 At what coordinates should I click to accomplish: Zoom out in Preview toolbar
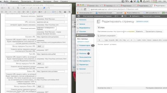pyautogui.click(x=9, y=8)
